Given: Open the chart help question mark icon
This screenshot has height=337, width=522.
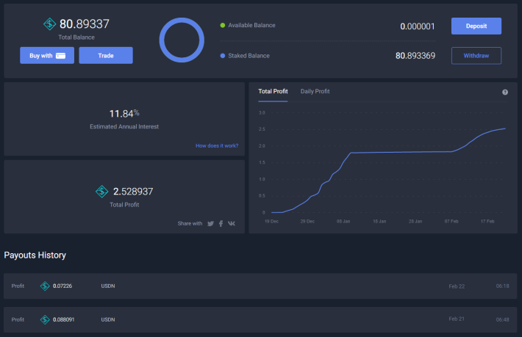Looking at the screenshot, I should 505,92.
